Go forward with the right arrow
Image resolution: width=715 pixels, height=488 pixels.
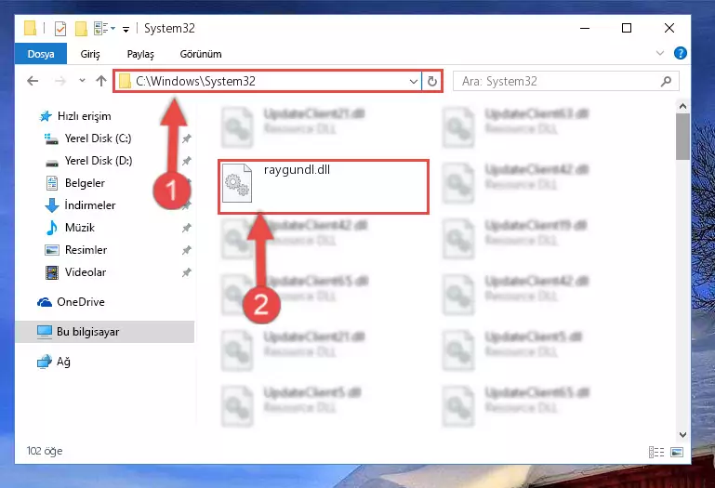pos(60,81)
